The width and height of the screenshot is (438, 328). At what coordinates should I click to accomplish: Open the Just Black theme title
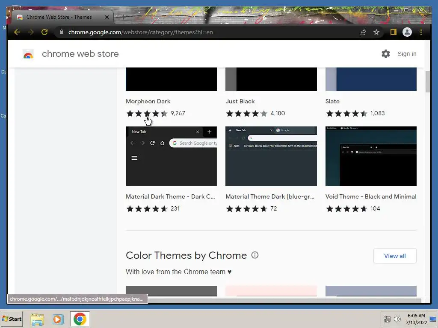click(x=240, y=101)
